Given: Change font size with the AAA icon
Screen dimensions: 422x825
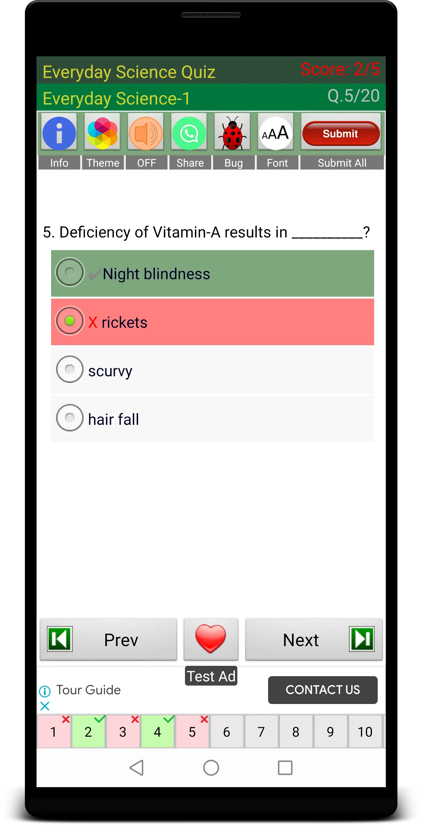Looking at the screenshot, I should click(x=276, y=133).
